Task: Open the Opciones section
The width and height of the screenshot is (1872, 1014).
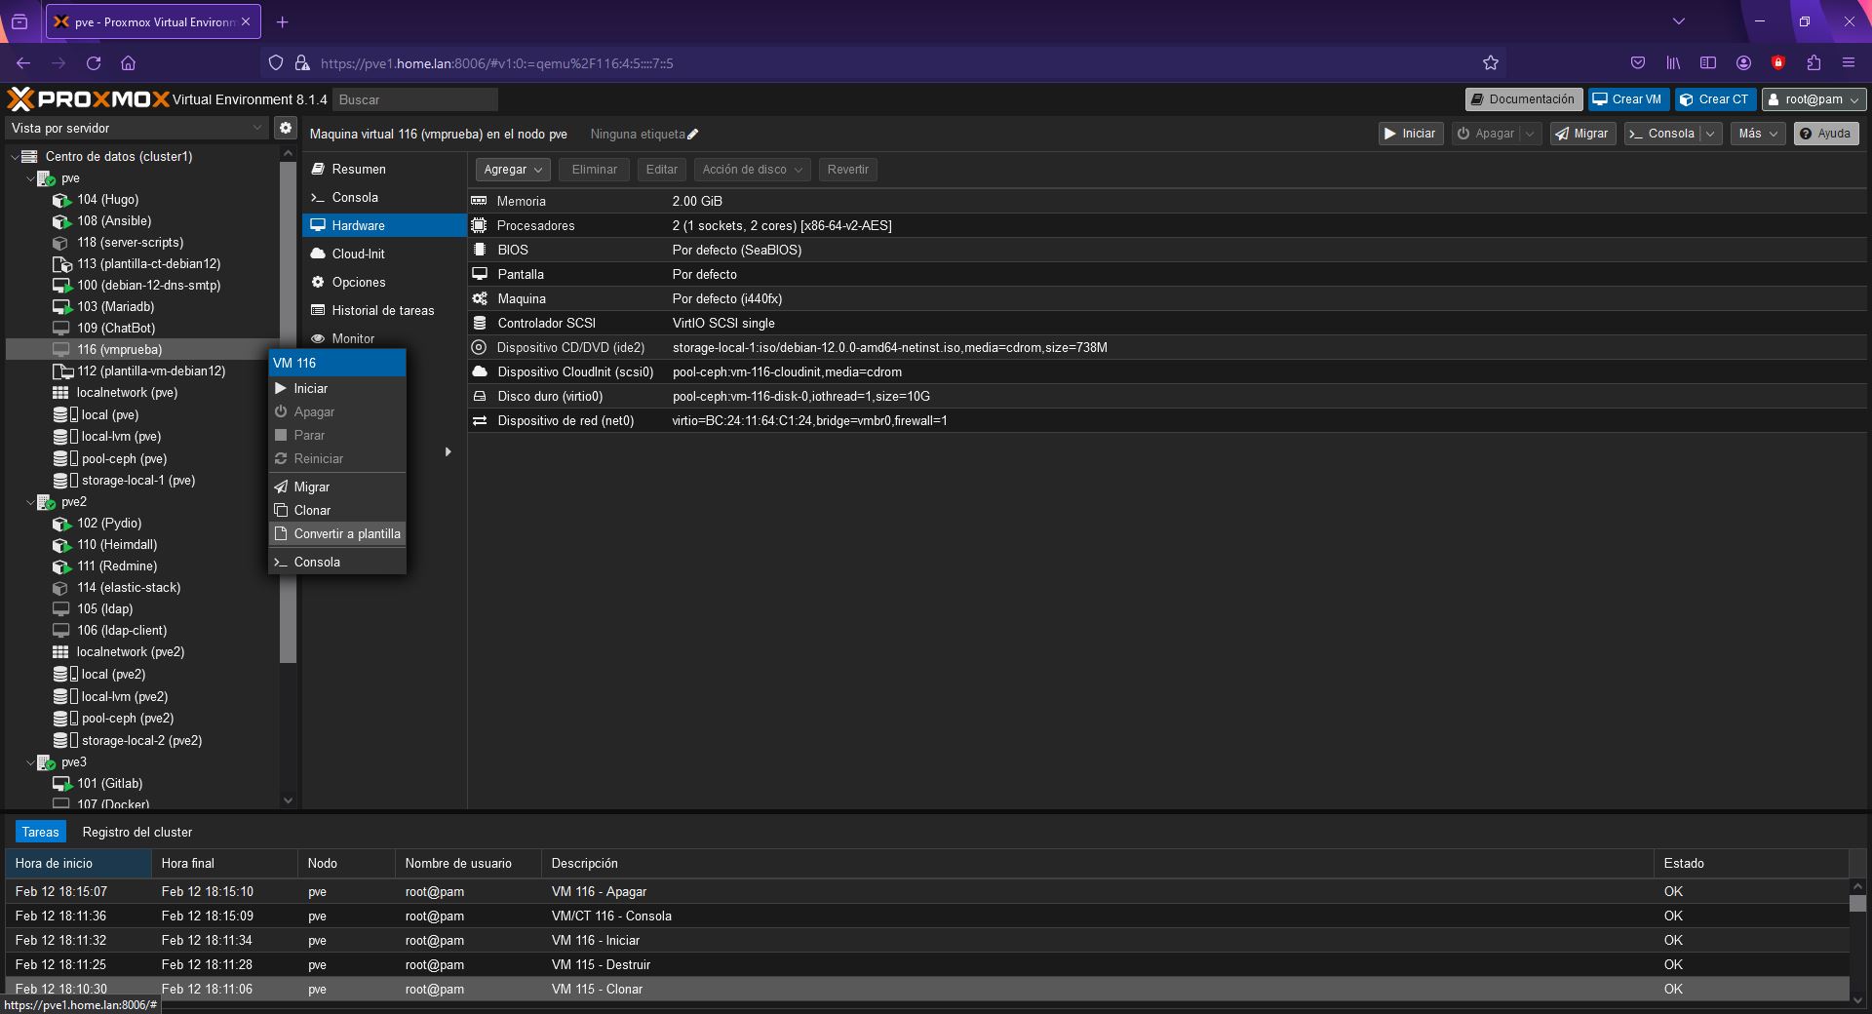Action: click(384, 282)
